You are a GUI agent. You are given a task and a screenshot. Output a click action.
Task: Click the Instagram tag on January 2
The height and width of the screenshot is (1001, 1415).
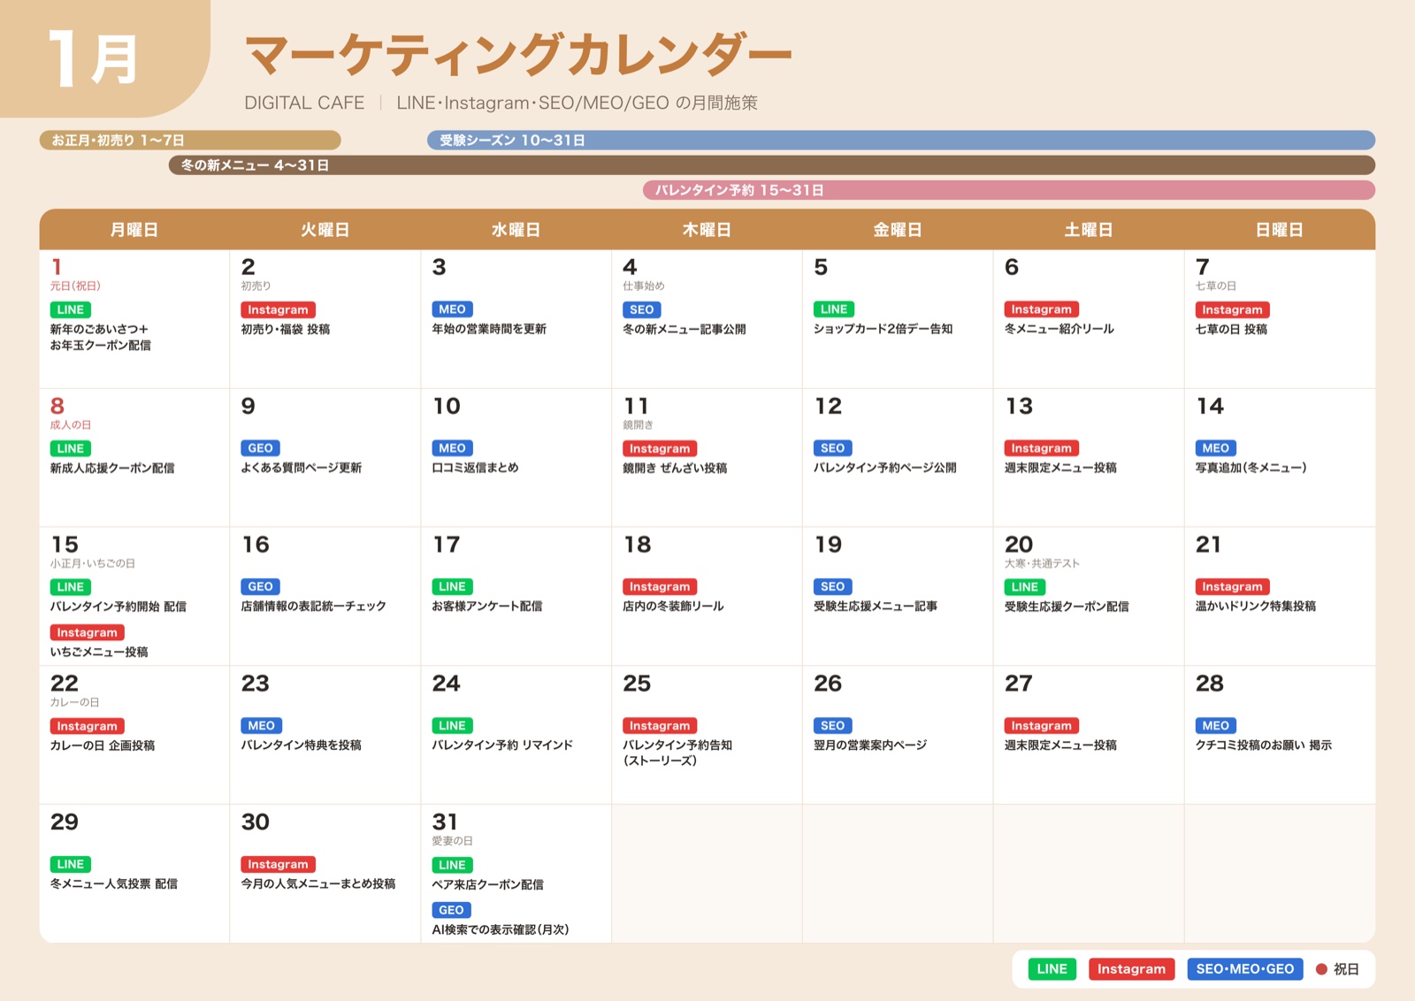coord(278,309)
